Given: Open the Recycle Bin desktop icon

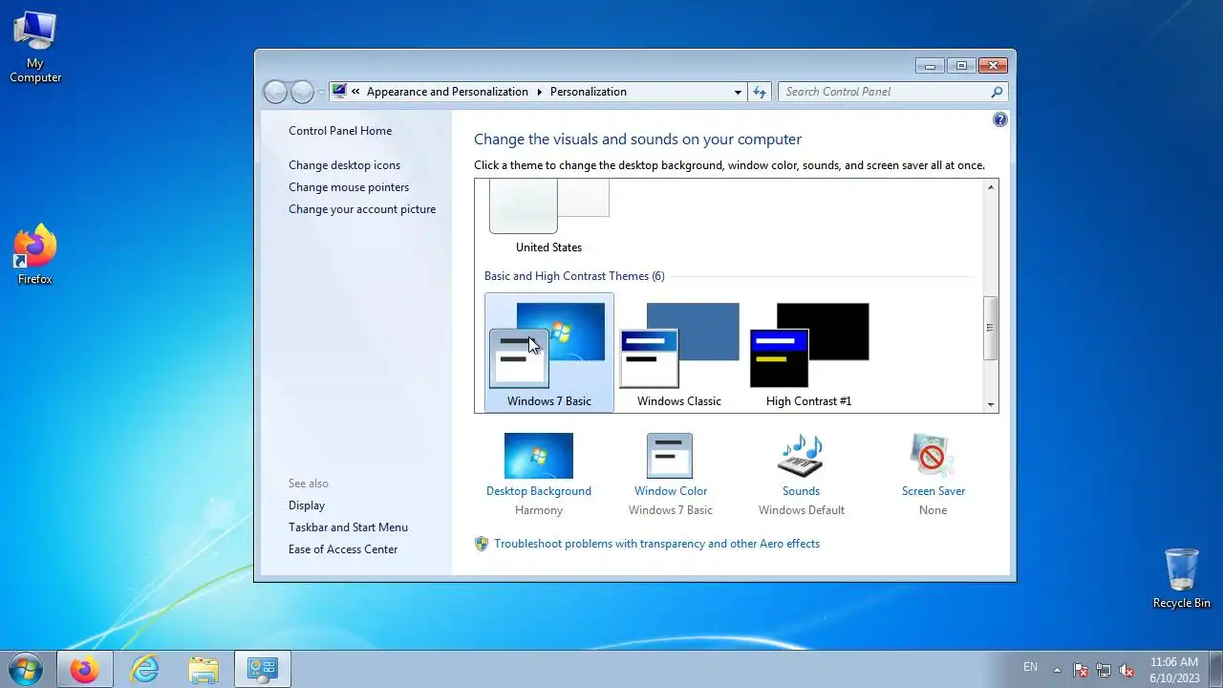Looking at the screenshot, I should coord(1182,578).
